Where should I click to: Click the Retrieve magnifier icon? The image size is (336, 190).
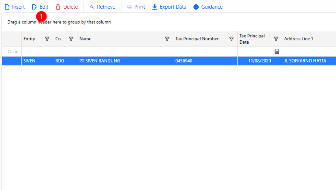[92, 7]
